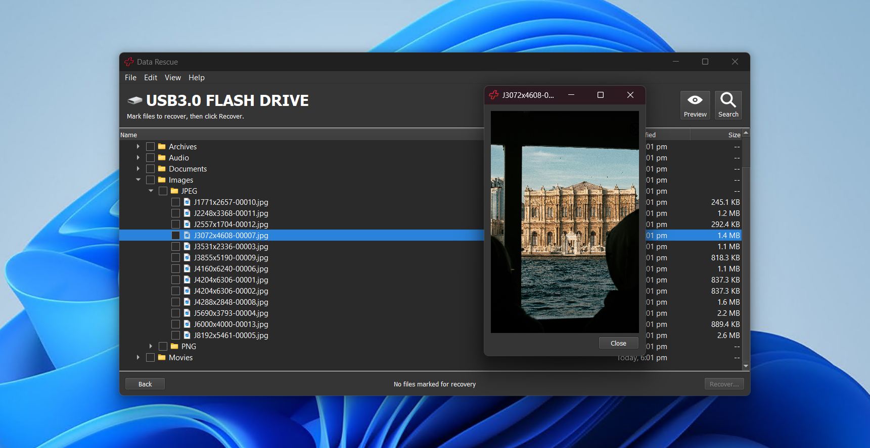870x448 pixels.
Task: Click the PNG folder icon
Action: pyautogui.click(x=174, y=346)
